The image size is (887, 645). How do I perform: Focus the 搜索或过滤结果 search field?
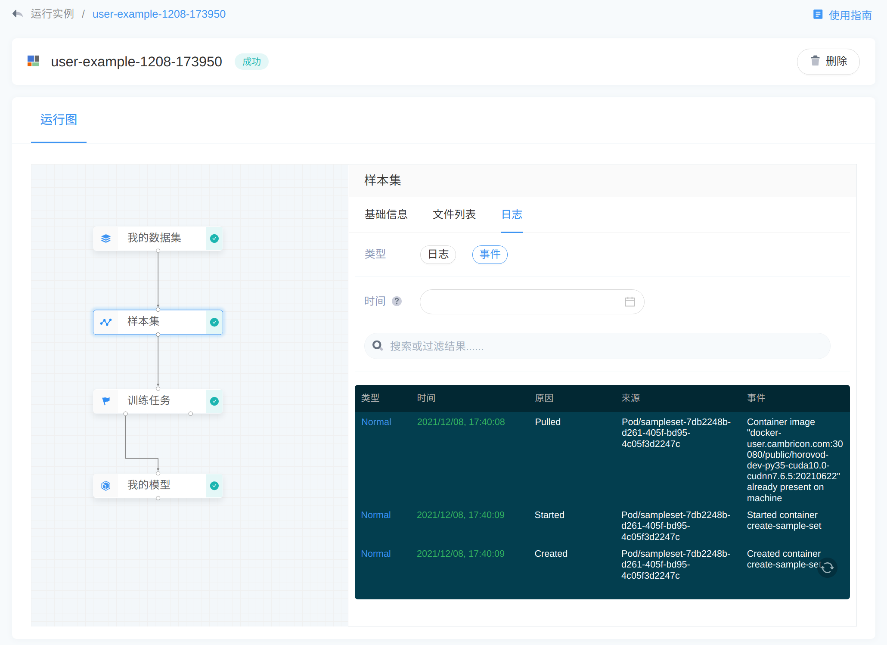coord(597,346)
